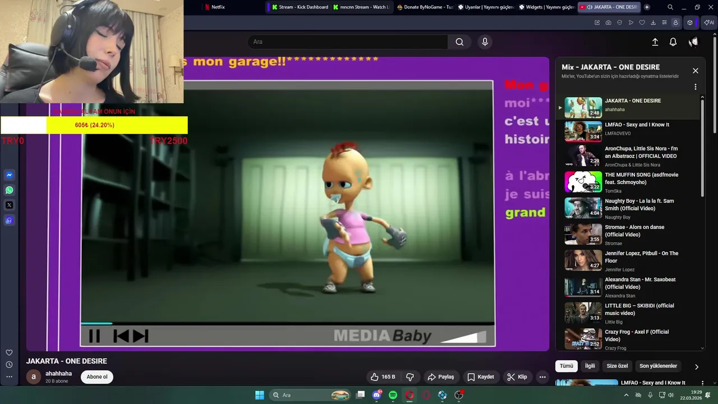The image size is (718, 404).
Task: Play Crazy Frog - Axel F
Action: click(x=628, y=339)
